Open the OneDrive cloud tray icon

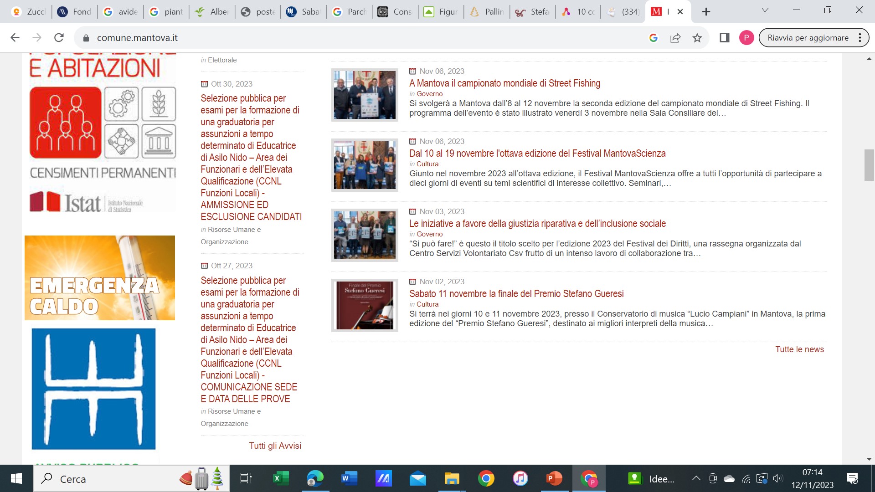729,478
